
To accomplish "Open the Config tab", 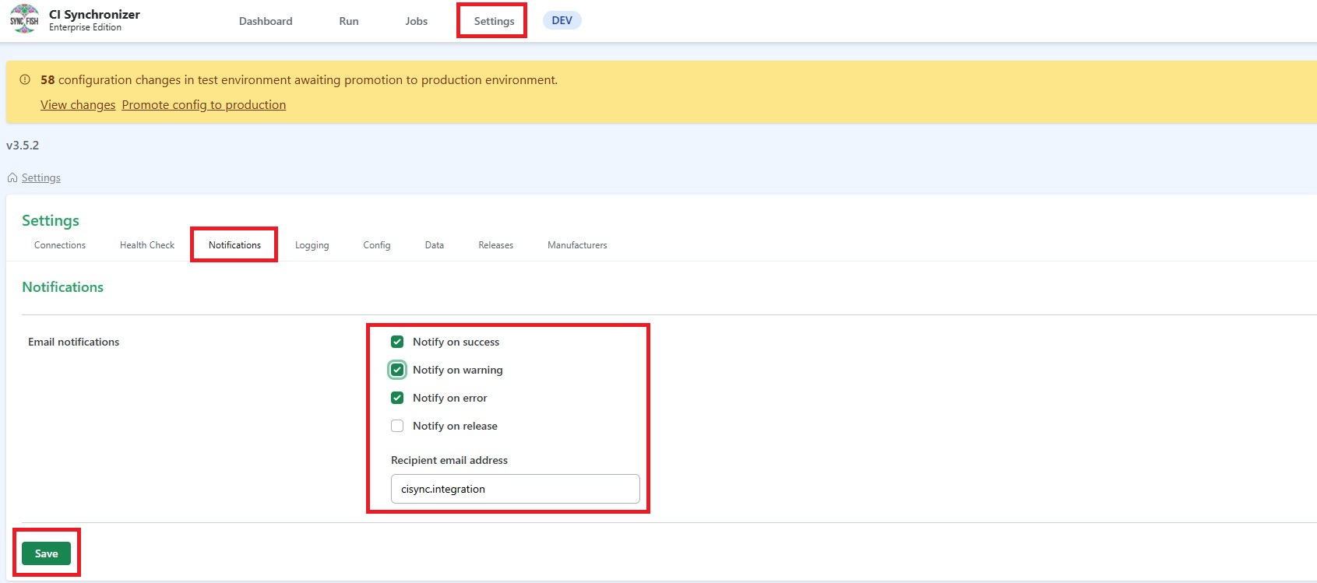I will click(377, 245).
